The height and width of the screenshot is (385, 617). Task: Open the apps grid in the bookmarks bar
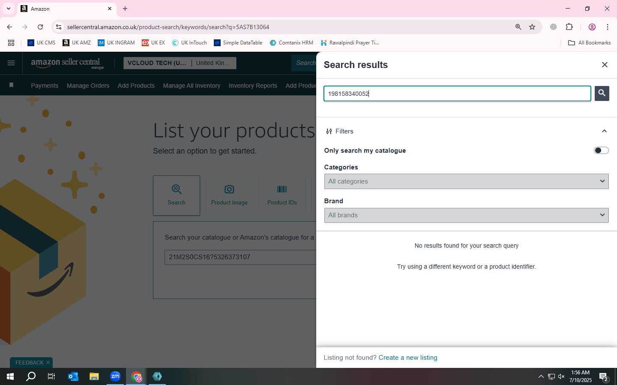click(x=11, y=43)
